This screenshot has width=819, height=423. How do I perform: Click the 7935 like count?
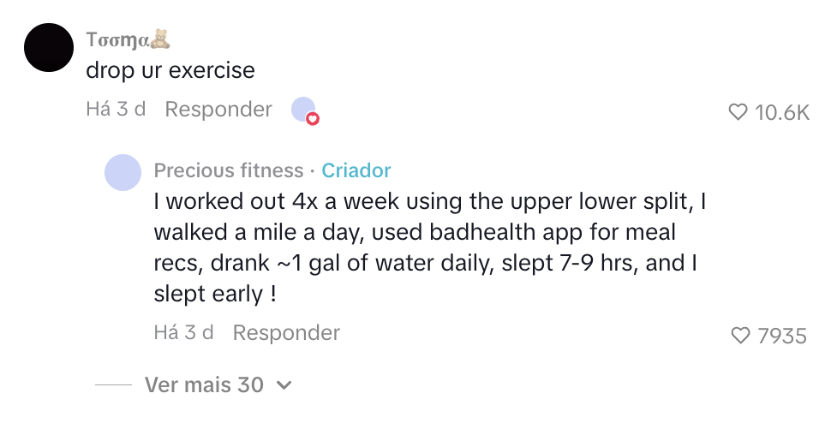coord(782,336)
